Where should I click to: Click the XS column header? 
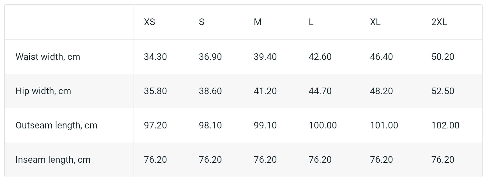(149, 22)
